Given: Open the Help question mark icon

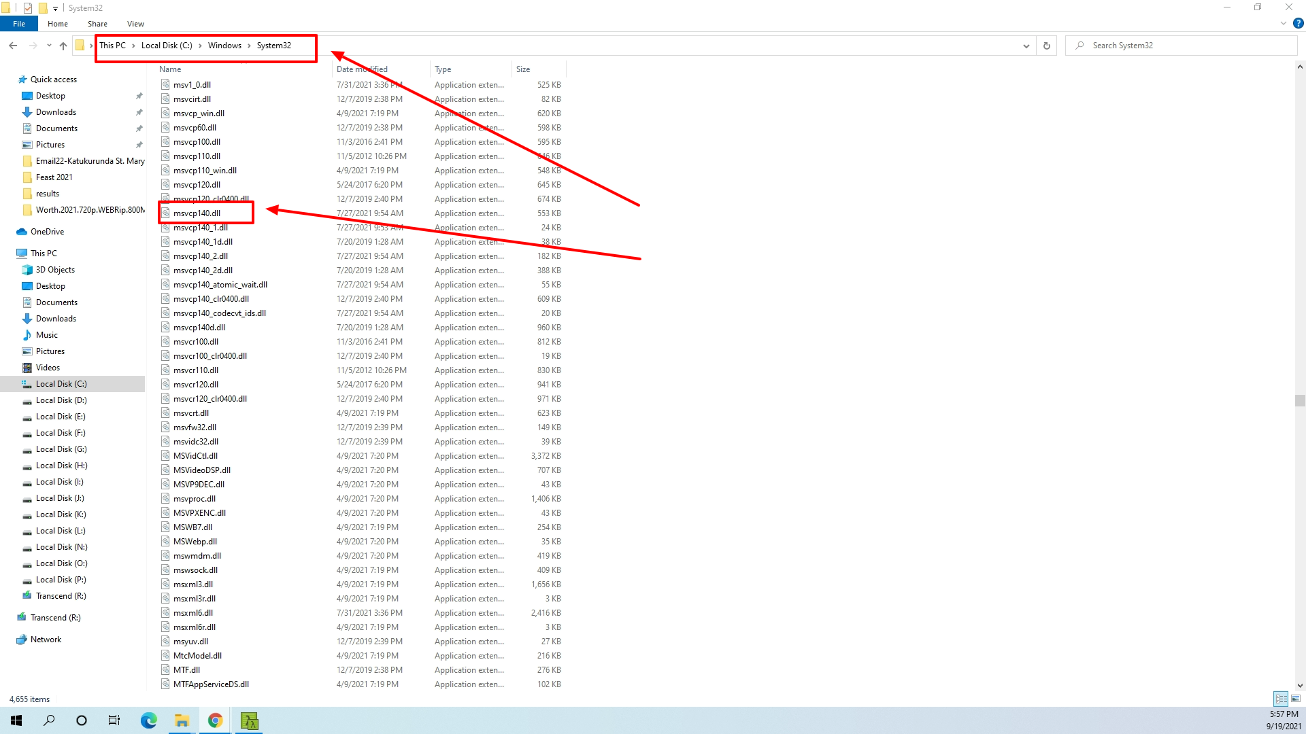Looking at the screenshot, I should (1299, 23).
